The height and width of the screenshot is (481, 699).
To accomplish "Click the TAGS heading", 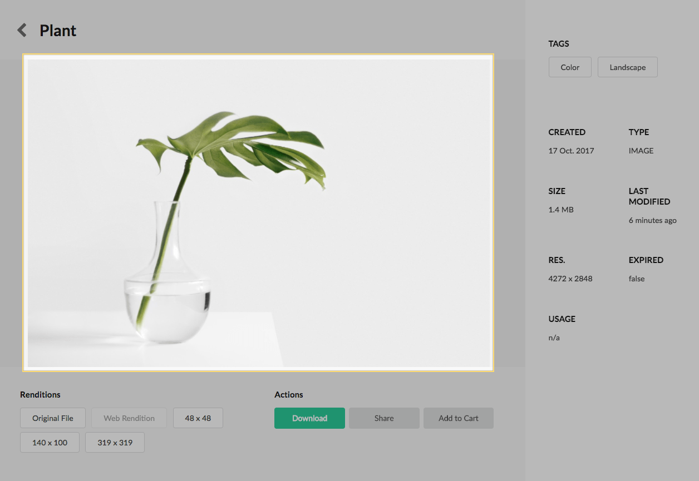I will coord(559,44).
